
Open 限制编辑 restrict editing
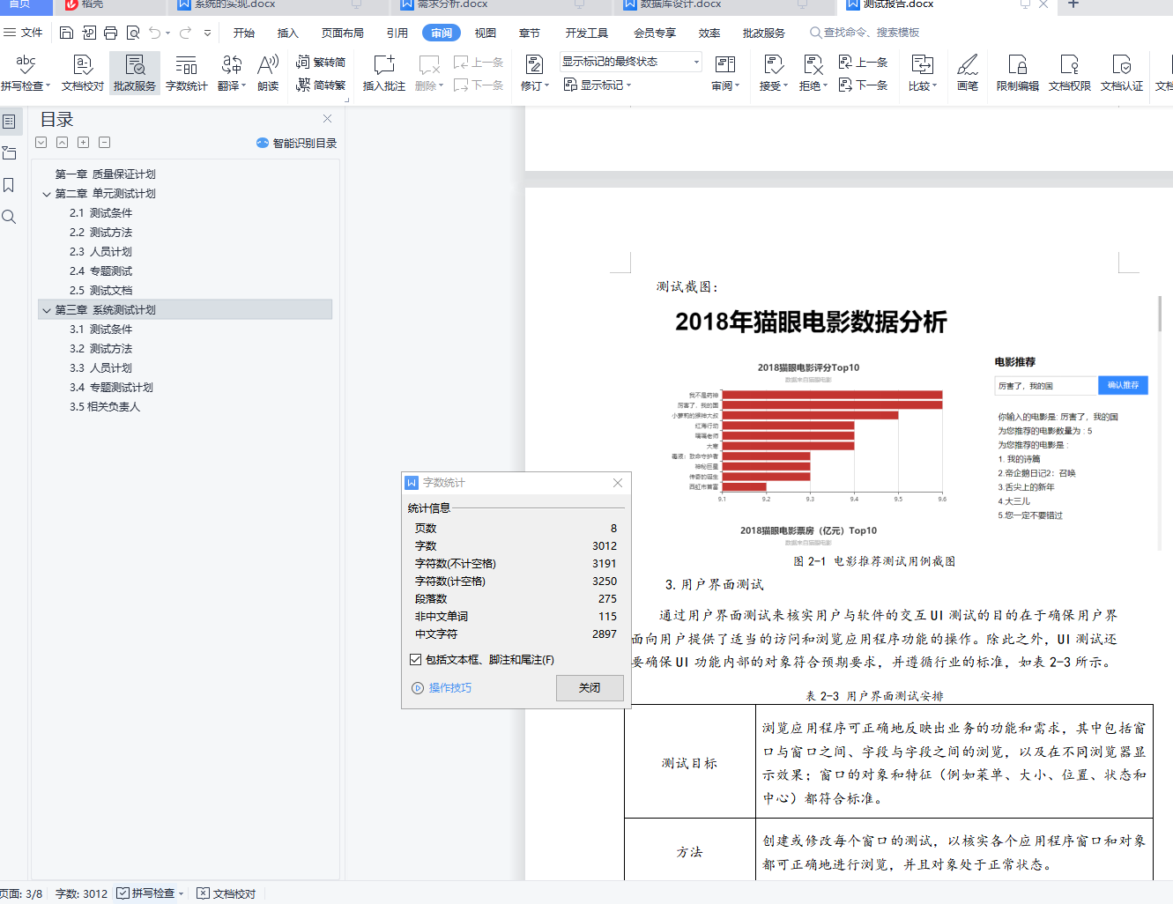click(x=1018, y=72)
